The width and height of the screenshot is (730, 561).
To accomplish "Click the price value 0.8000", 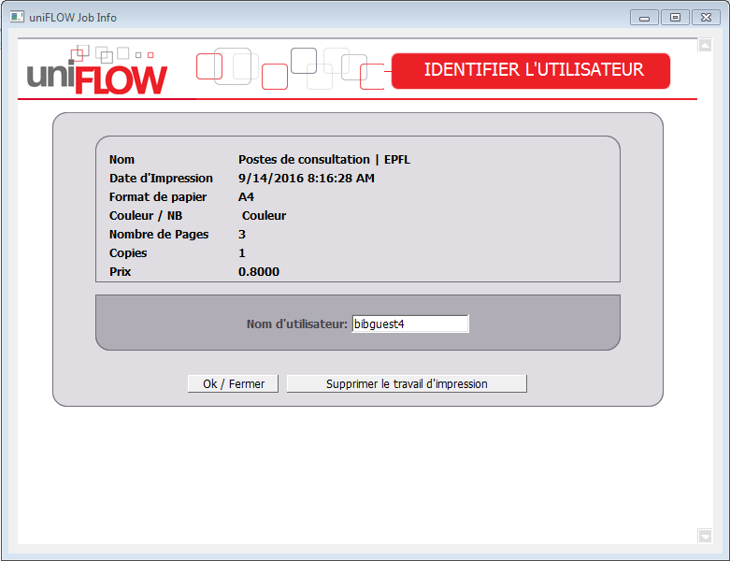I will [259, 272].
